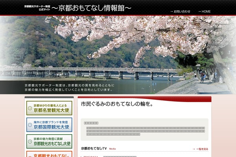Click the arrow icon on 京都国際観光大使 banner

click(30, 125)
